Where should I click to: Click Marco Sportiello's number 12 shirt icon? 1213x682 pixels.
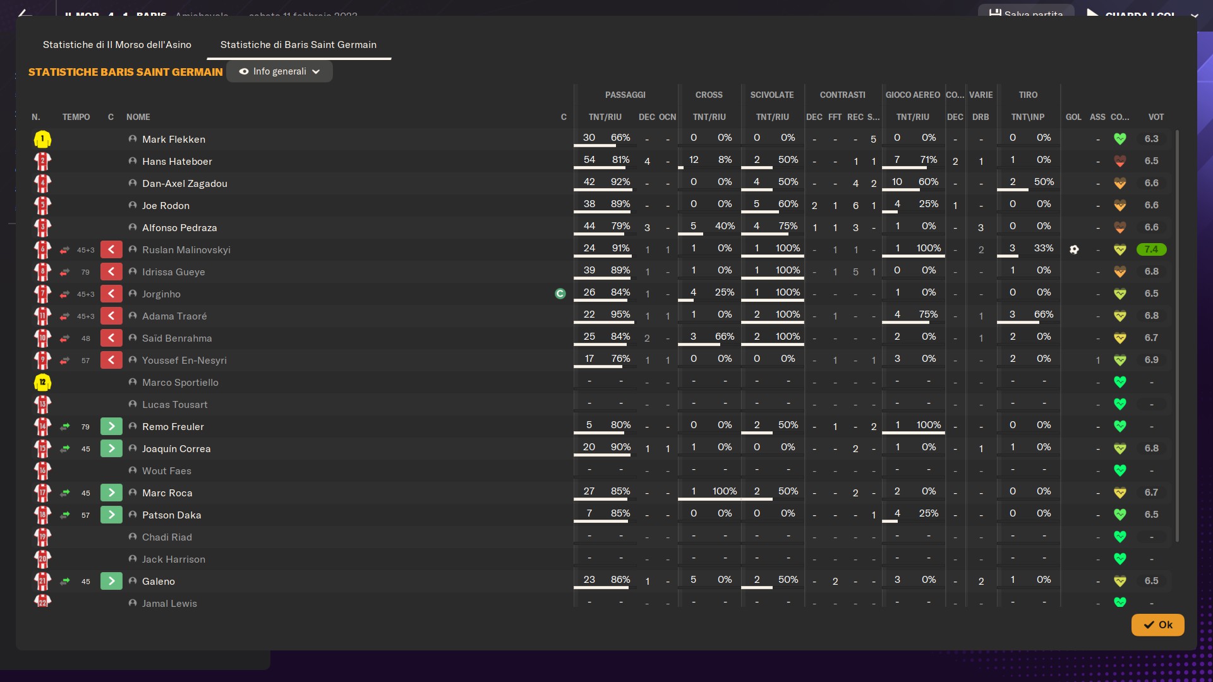pyautogui.click(x=42, y=383)
